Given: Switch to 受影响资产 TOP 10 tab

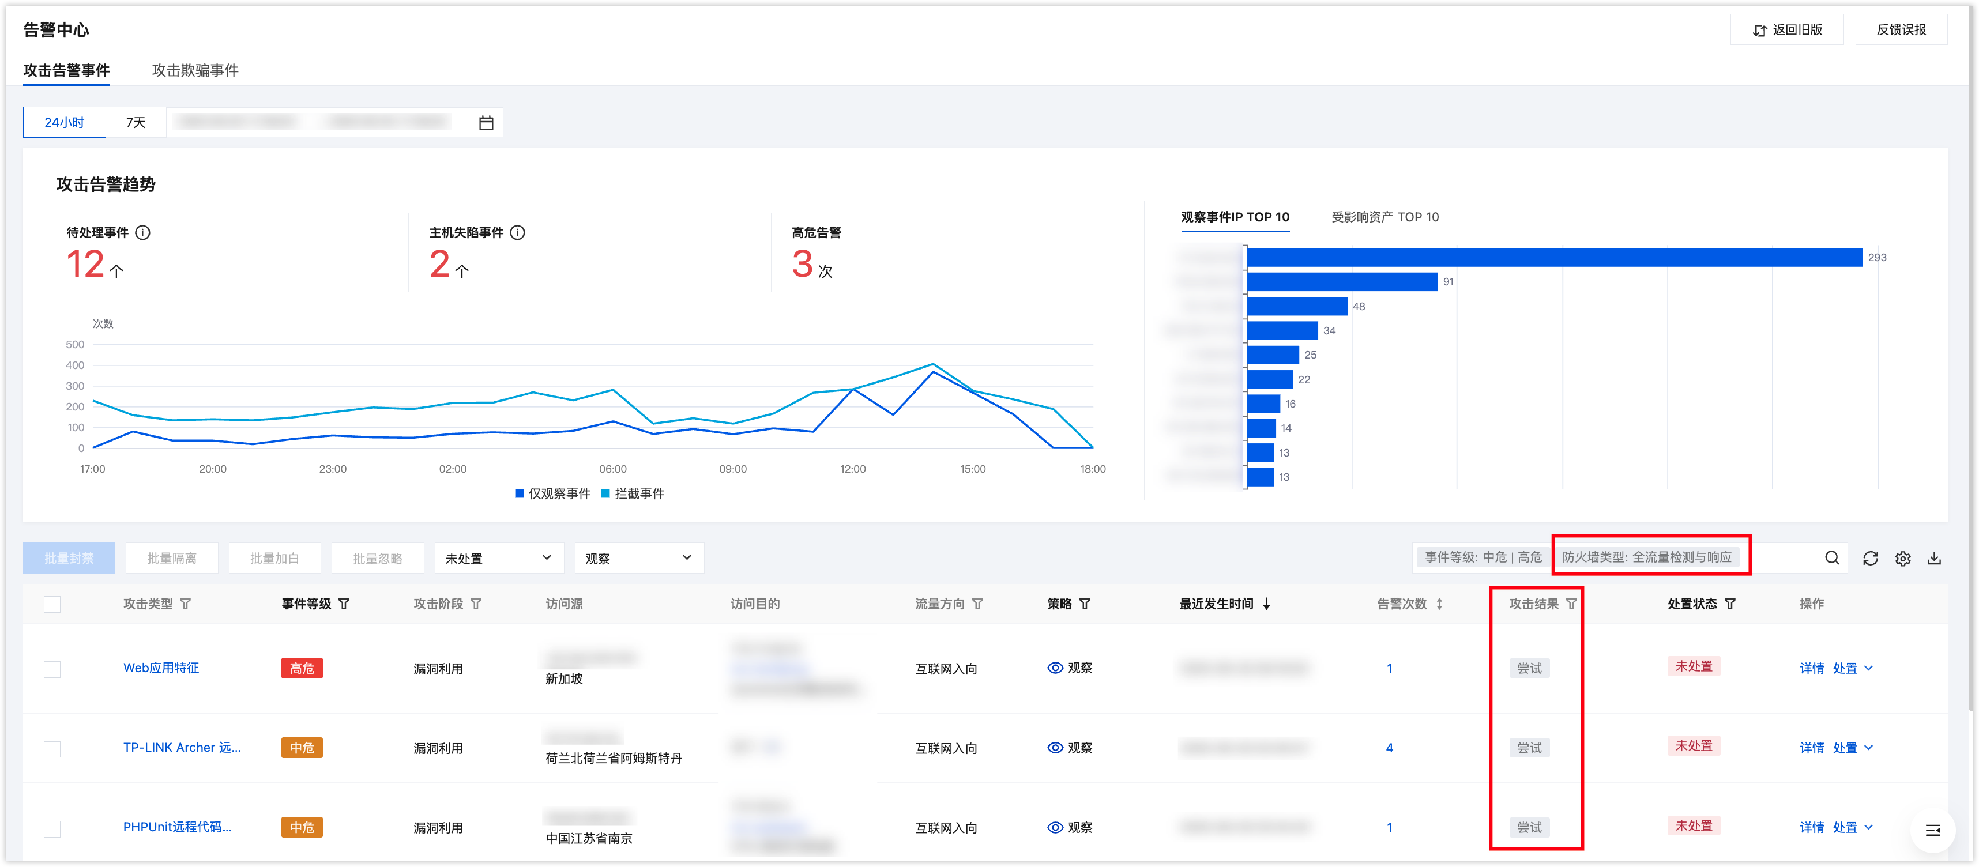Looking at the screenshot, I should [1384, 217].
